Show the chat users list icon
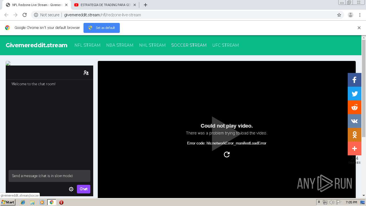This screenshot has width=366, height=206. 86,73
